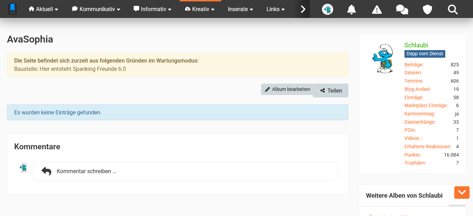
Task: Open the Links menu item
Action: coord(276,9)
